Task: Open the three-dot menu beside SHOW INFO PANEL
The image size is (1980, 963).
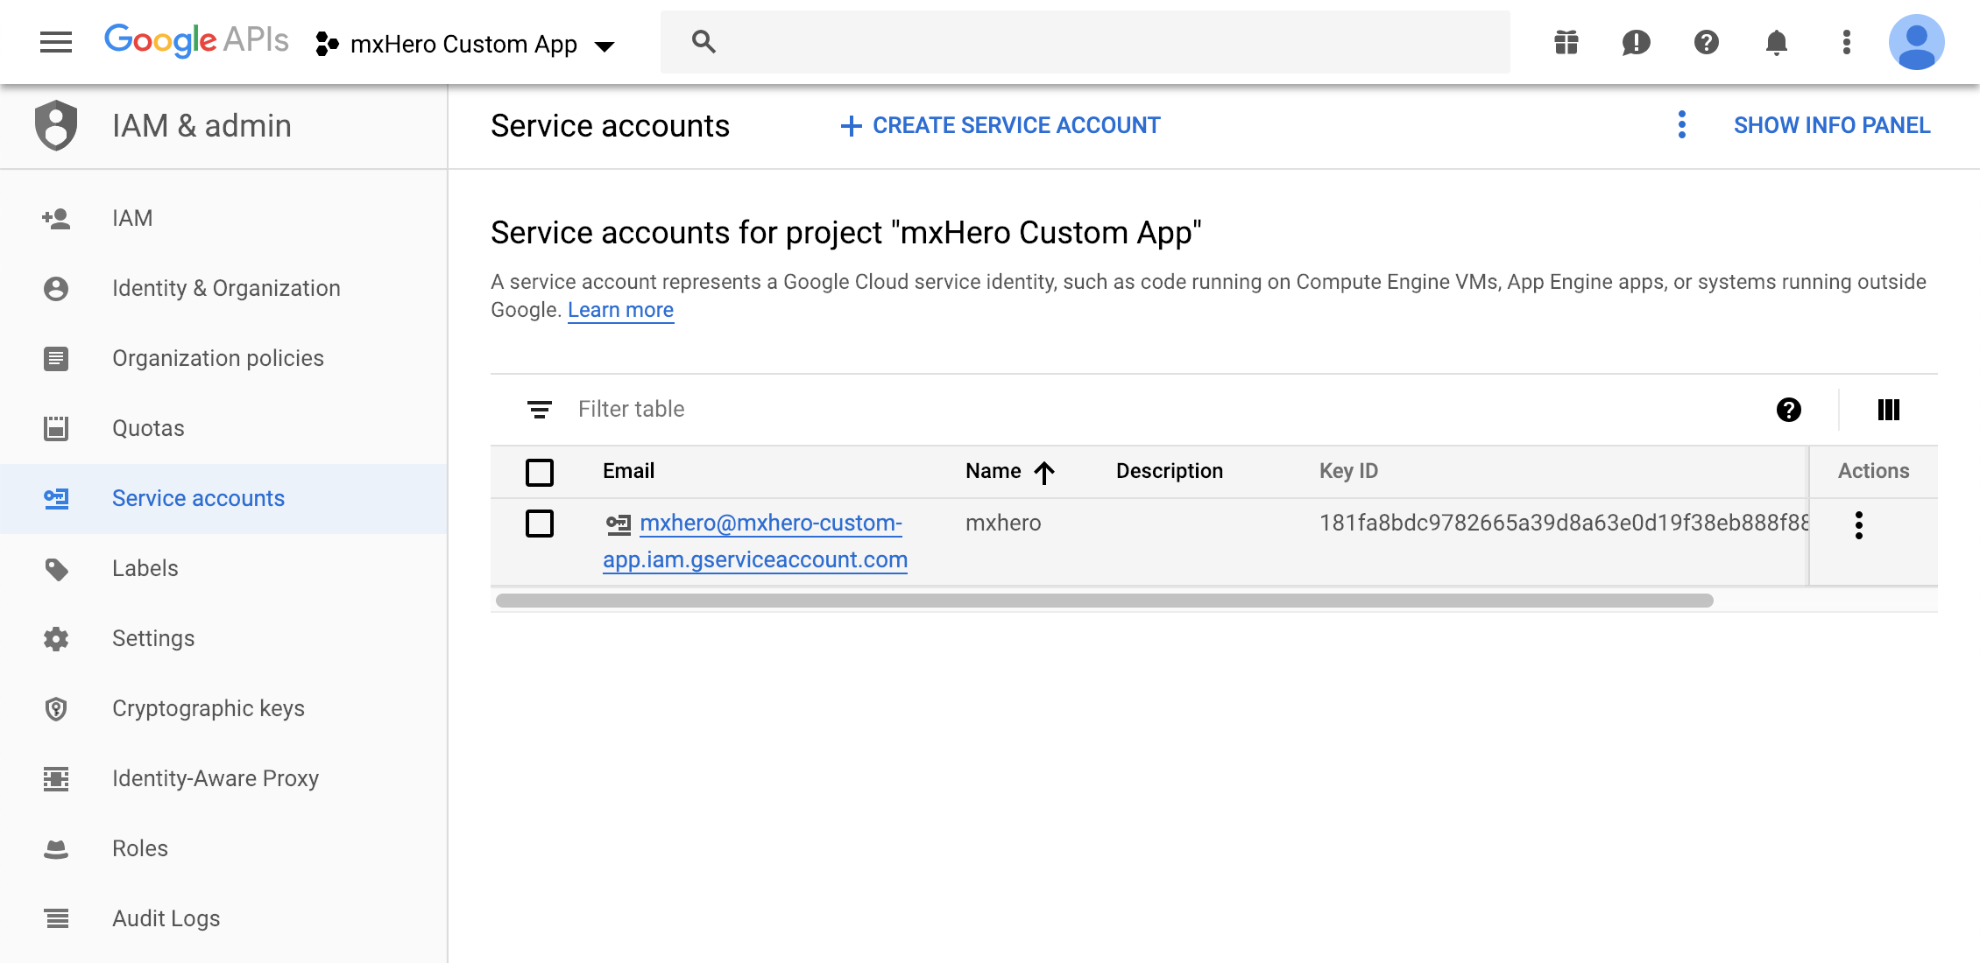Action: click(1681, 125)
